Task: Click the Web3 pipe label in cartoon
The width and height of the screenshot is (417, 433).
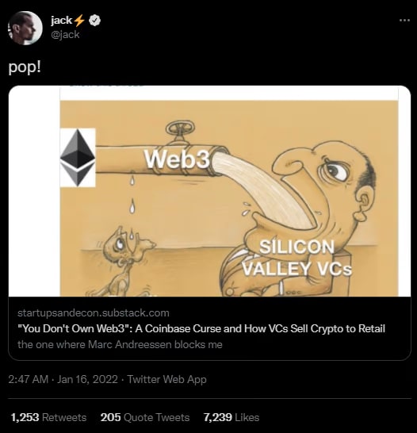Action: click(x=177, y=159)
